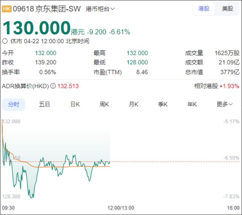
Task: Select the 五日 chart tab
Action: click(x=44, y=104)
